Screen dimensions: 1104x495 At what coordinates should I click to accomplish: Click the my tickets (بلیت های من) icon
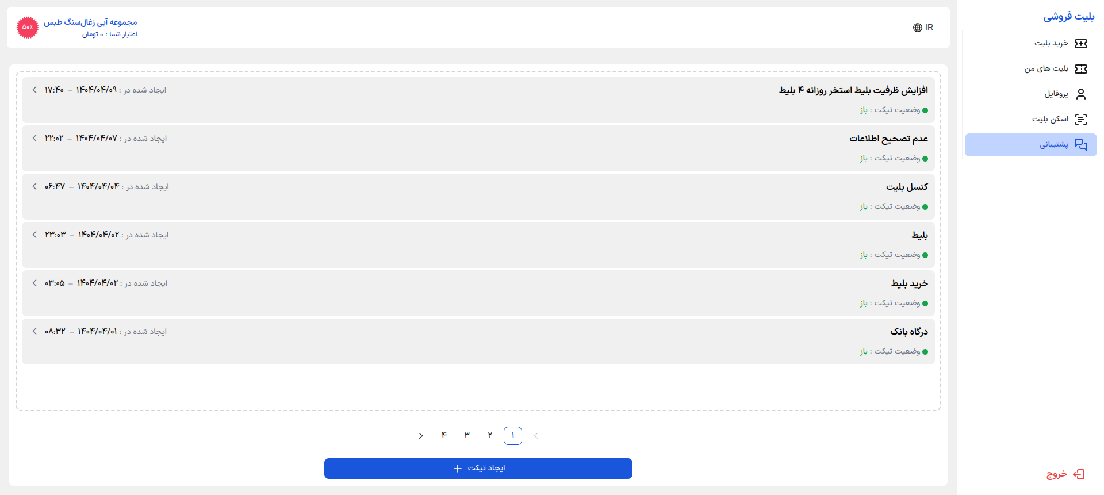pos(1081,69)
